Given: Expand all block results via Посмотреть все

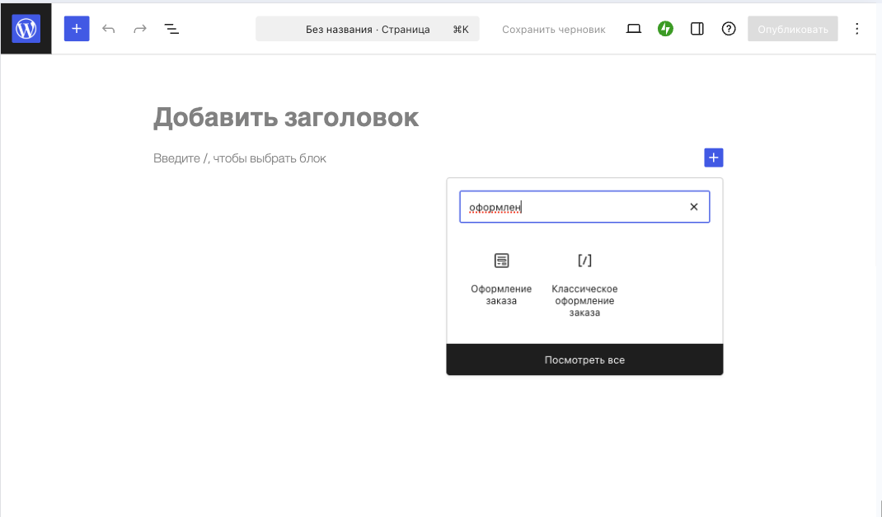Looking at the screenshot, I should [584, 360].
